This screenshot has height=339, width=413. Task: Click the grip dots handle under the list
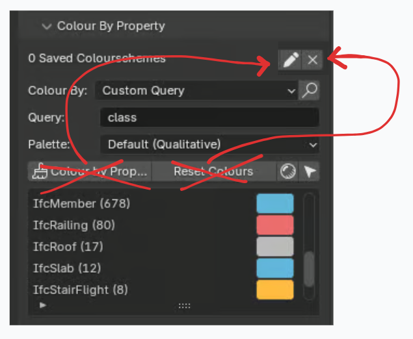(x=184, y=306)
